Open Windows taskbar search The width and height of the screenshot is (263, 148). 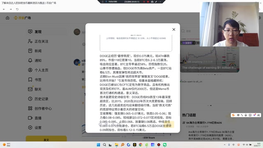(104, 145)
